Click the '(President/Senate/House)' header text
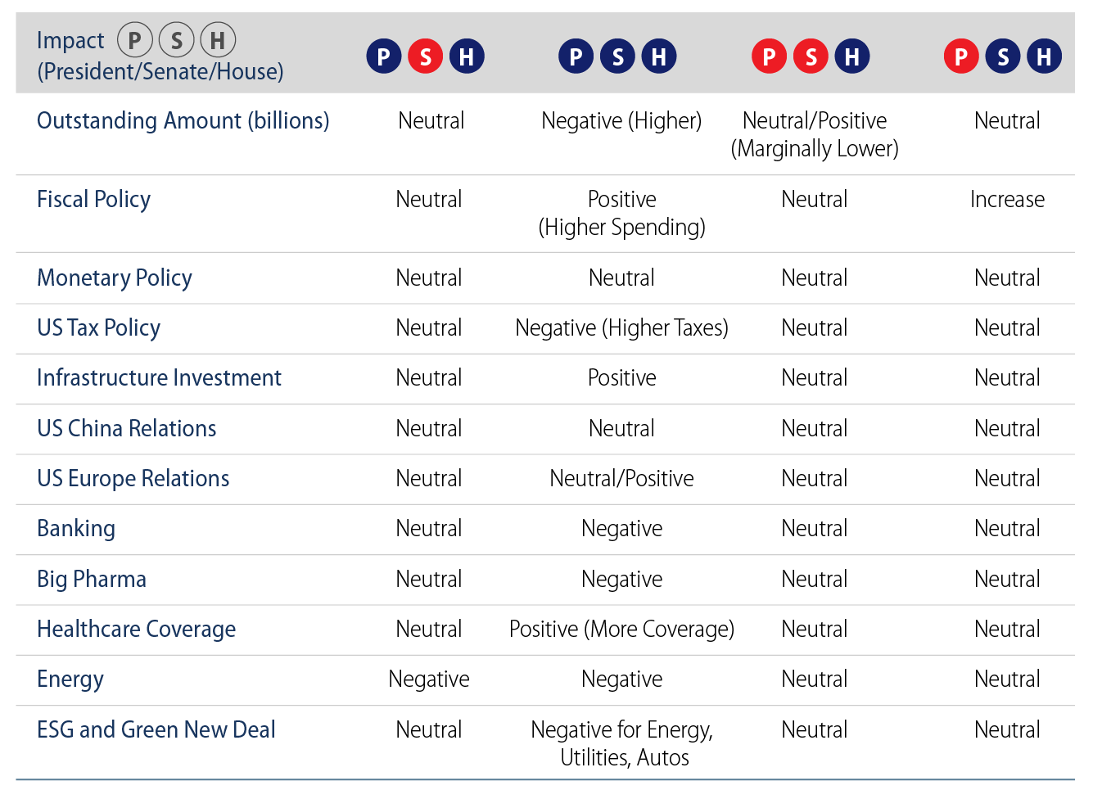 point(160,72)
